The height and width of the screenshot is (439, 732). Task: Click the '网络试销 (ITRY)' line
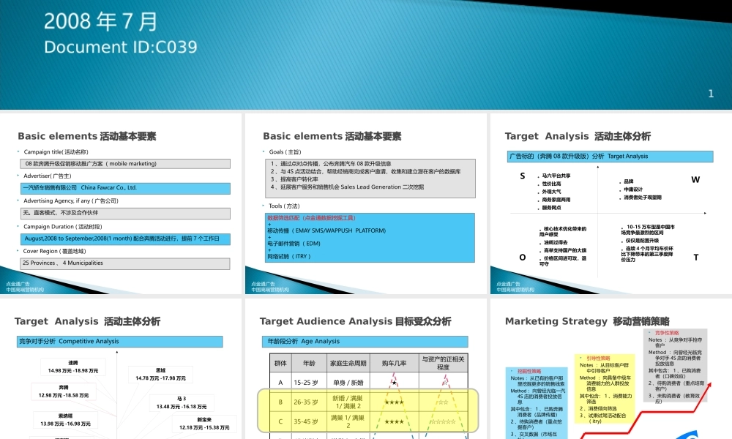[289, 256]
